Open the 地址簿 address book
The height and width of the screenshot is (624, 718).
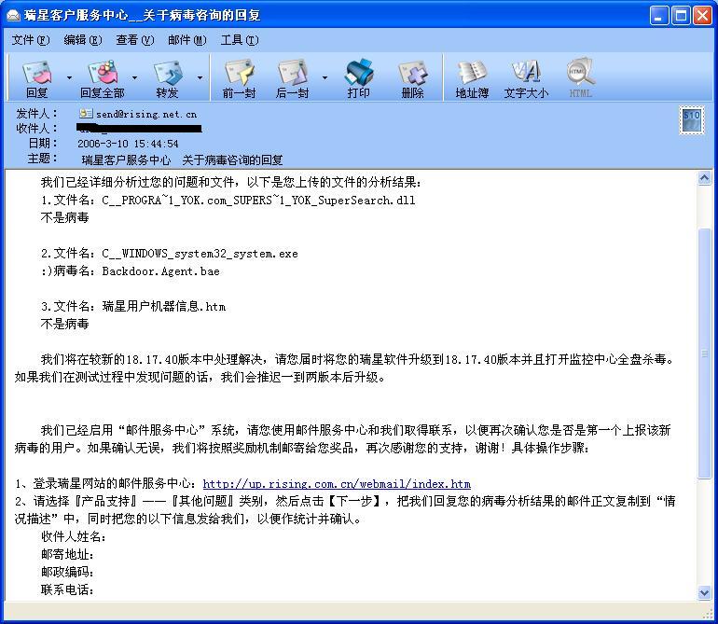tap(472, 78)
